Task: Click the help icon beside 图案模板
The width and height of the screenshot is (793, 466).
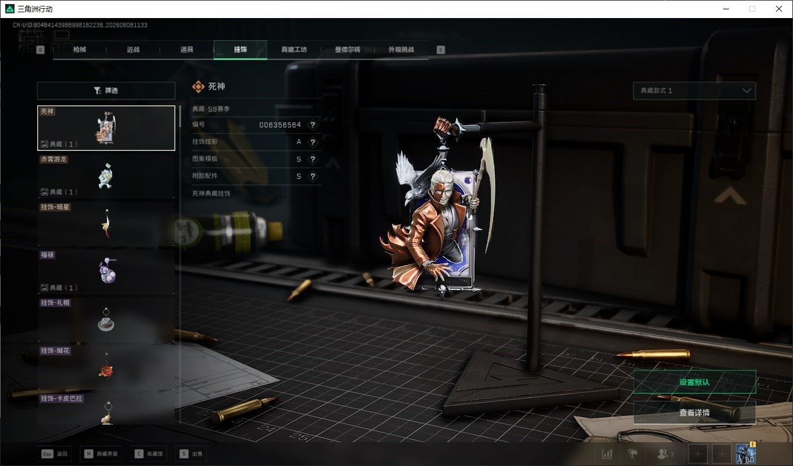Action: 313,159
